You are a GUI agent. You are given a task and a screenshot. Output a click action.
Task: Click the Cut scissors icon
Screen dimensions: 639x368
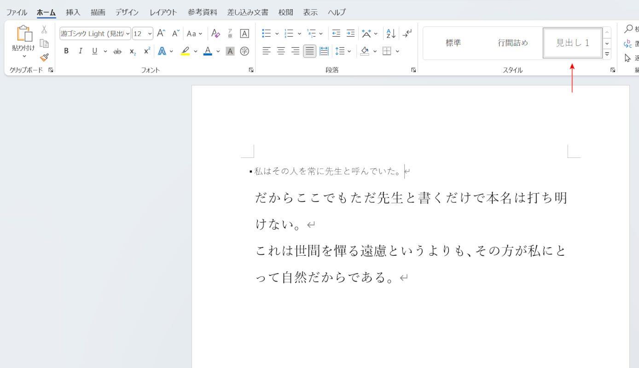click(44, 29)
